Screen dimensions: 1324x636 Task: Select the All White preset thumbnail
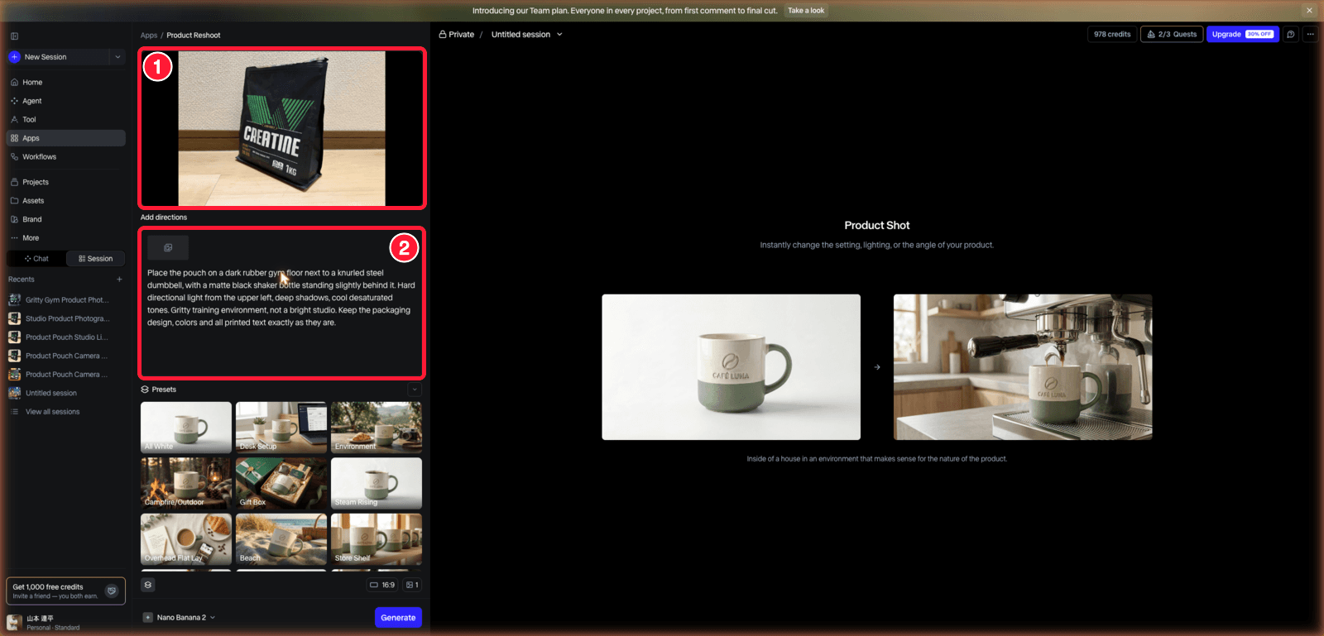tap(186, 428)
